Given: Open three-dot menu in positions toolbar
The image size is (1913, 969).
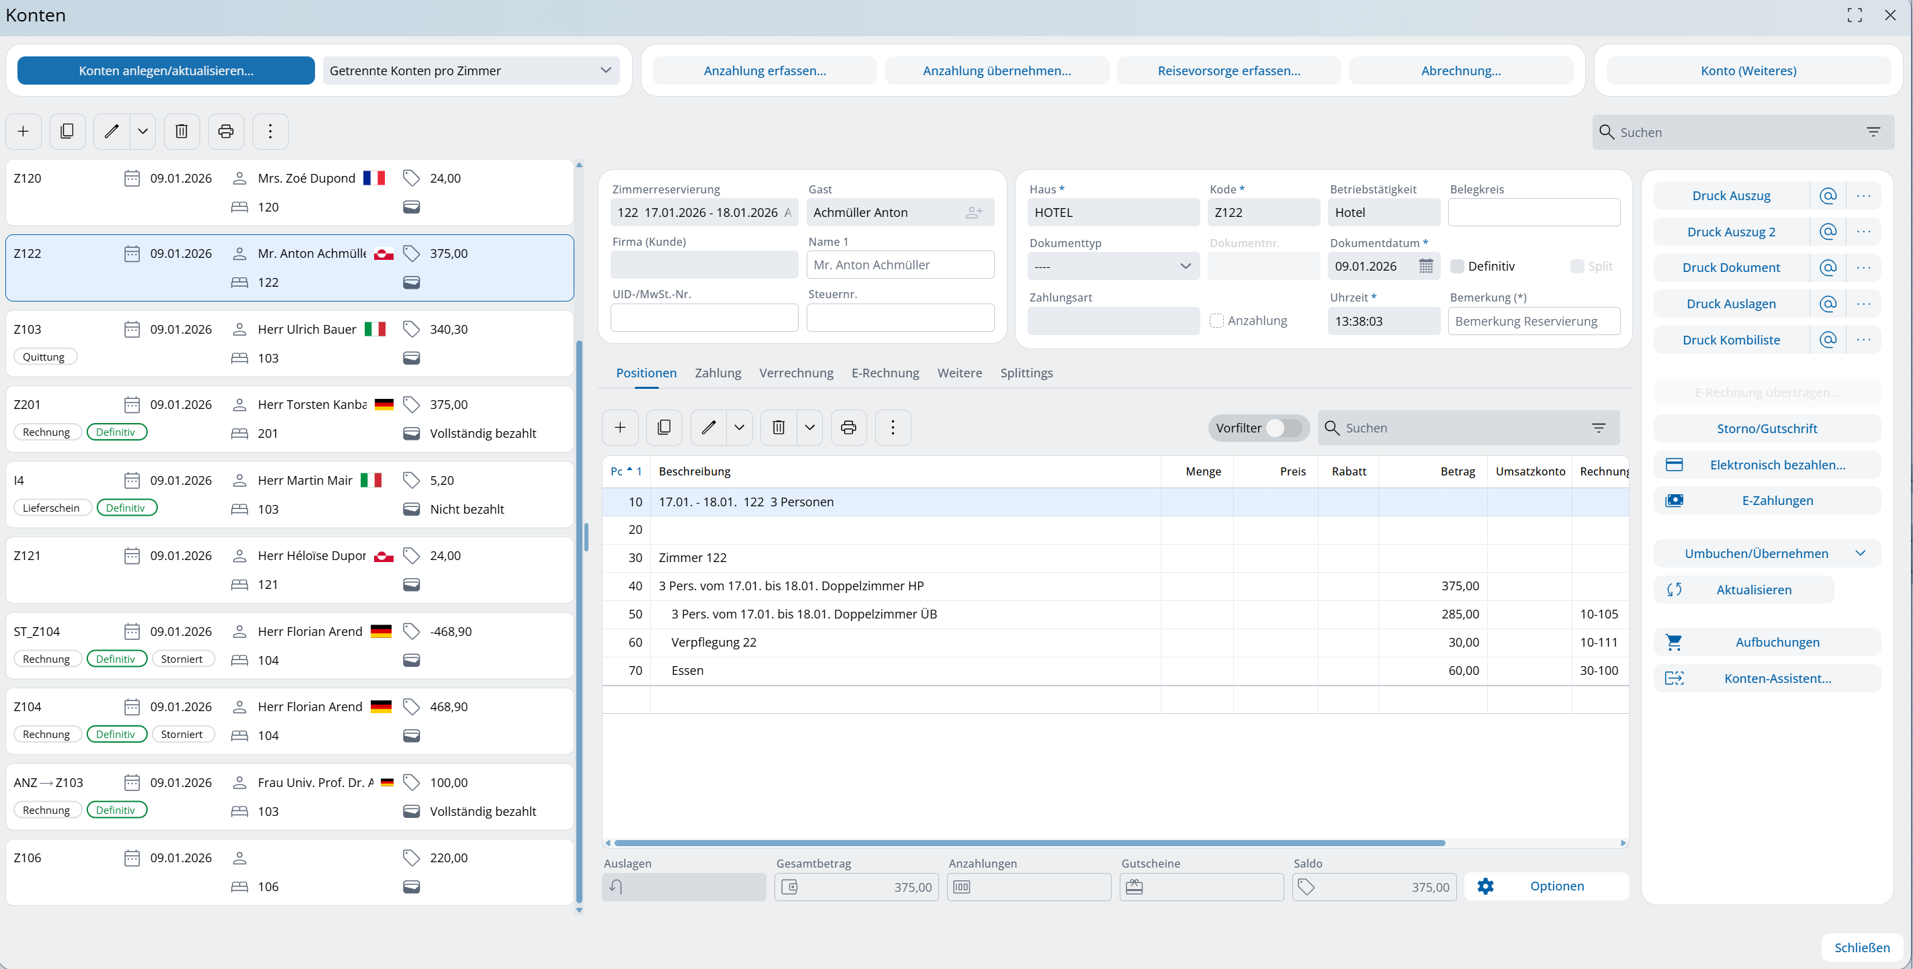Looking at the screenshot, I should click(893, 428).
